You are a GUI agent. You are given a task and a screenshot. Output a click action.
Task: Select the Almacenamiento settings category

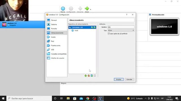[x=57, y=33]
